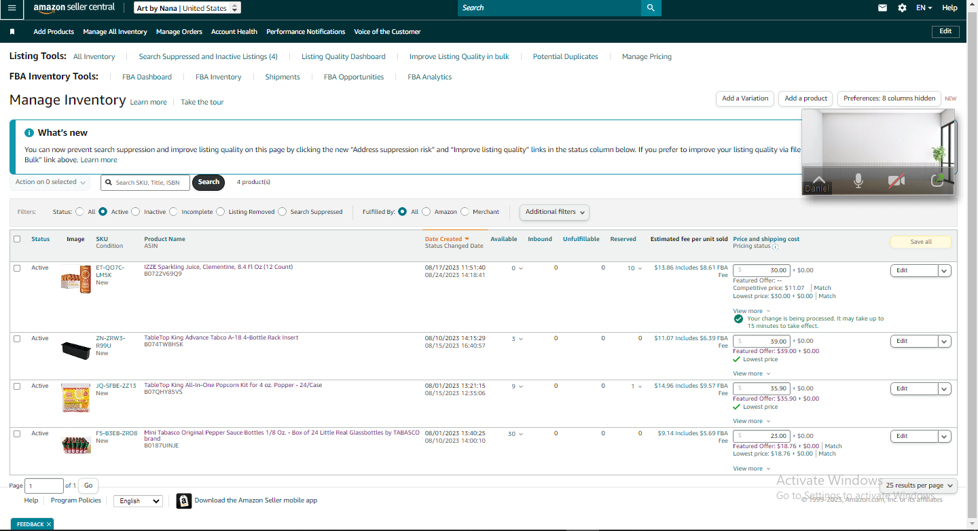Open the Bottle Rack Insert product thumbnail
The image size is (978, 531).
[x=75, y=350]
